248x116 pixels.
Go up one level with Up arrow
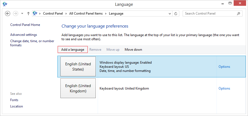(28, 14)
